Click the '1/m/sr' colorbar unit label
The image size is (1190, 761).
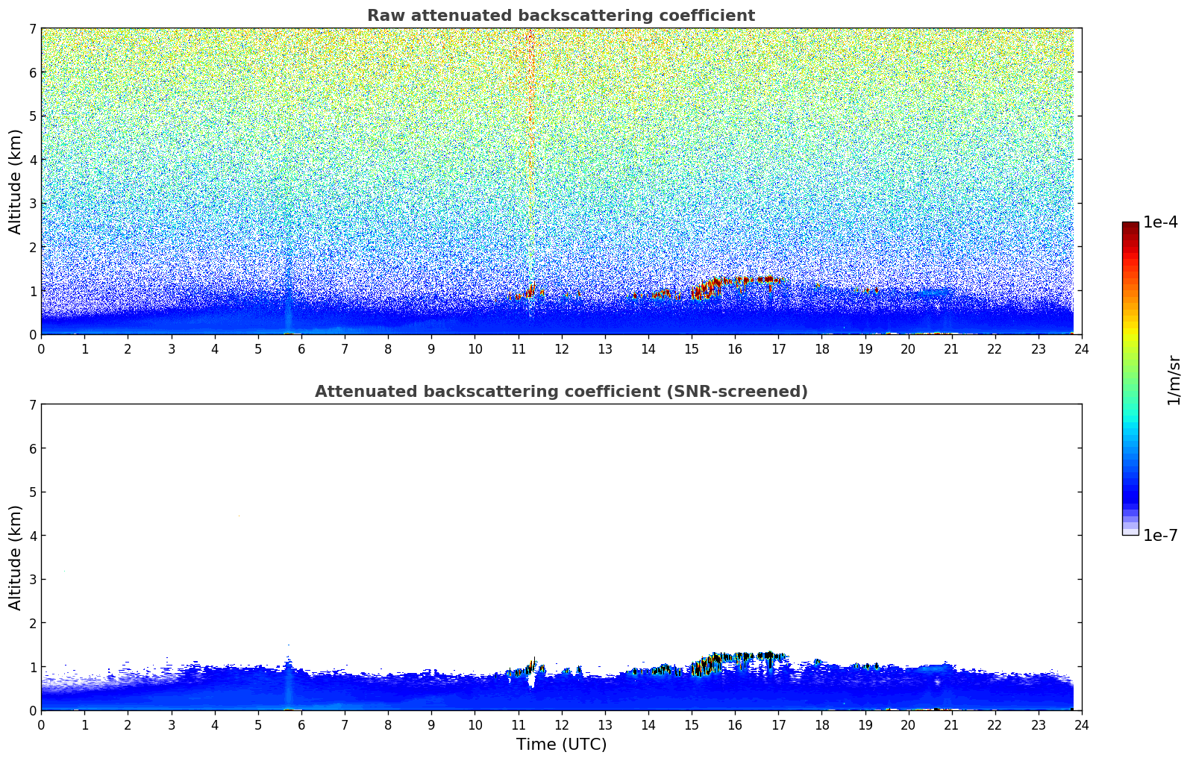click(1174, 379)
